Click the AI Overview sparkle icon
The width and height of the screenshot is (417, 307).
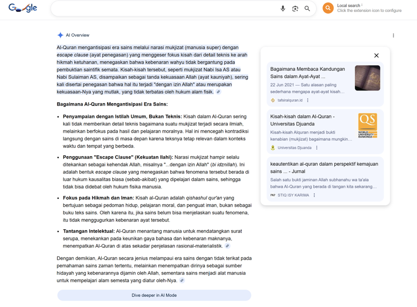60,35
